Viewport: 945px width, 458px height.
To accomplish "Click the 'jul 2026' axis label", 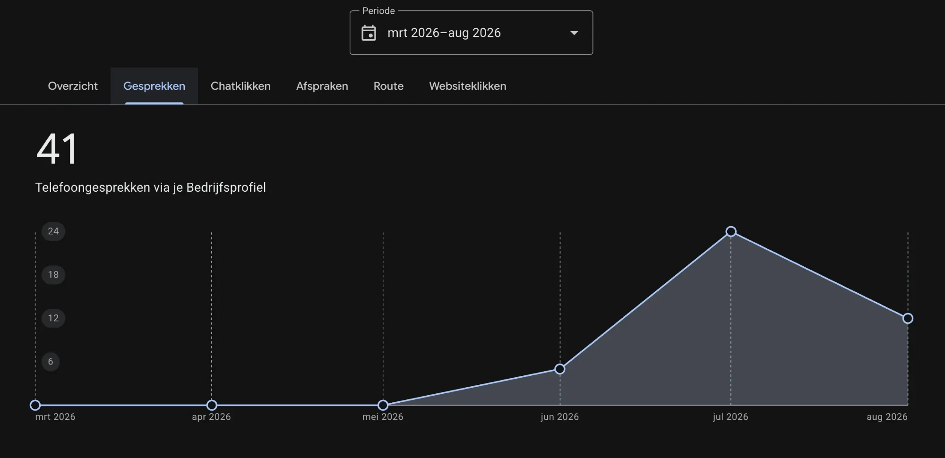I will coord(730,417).
